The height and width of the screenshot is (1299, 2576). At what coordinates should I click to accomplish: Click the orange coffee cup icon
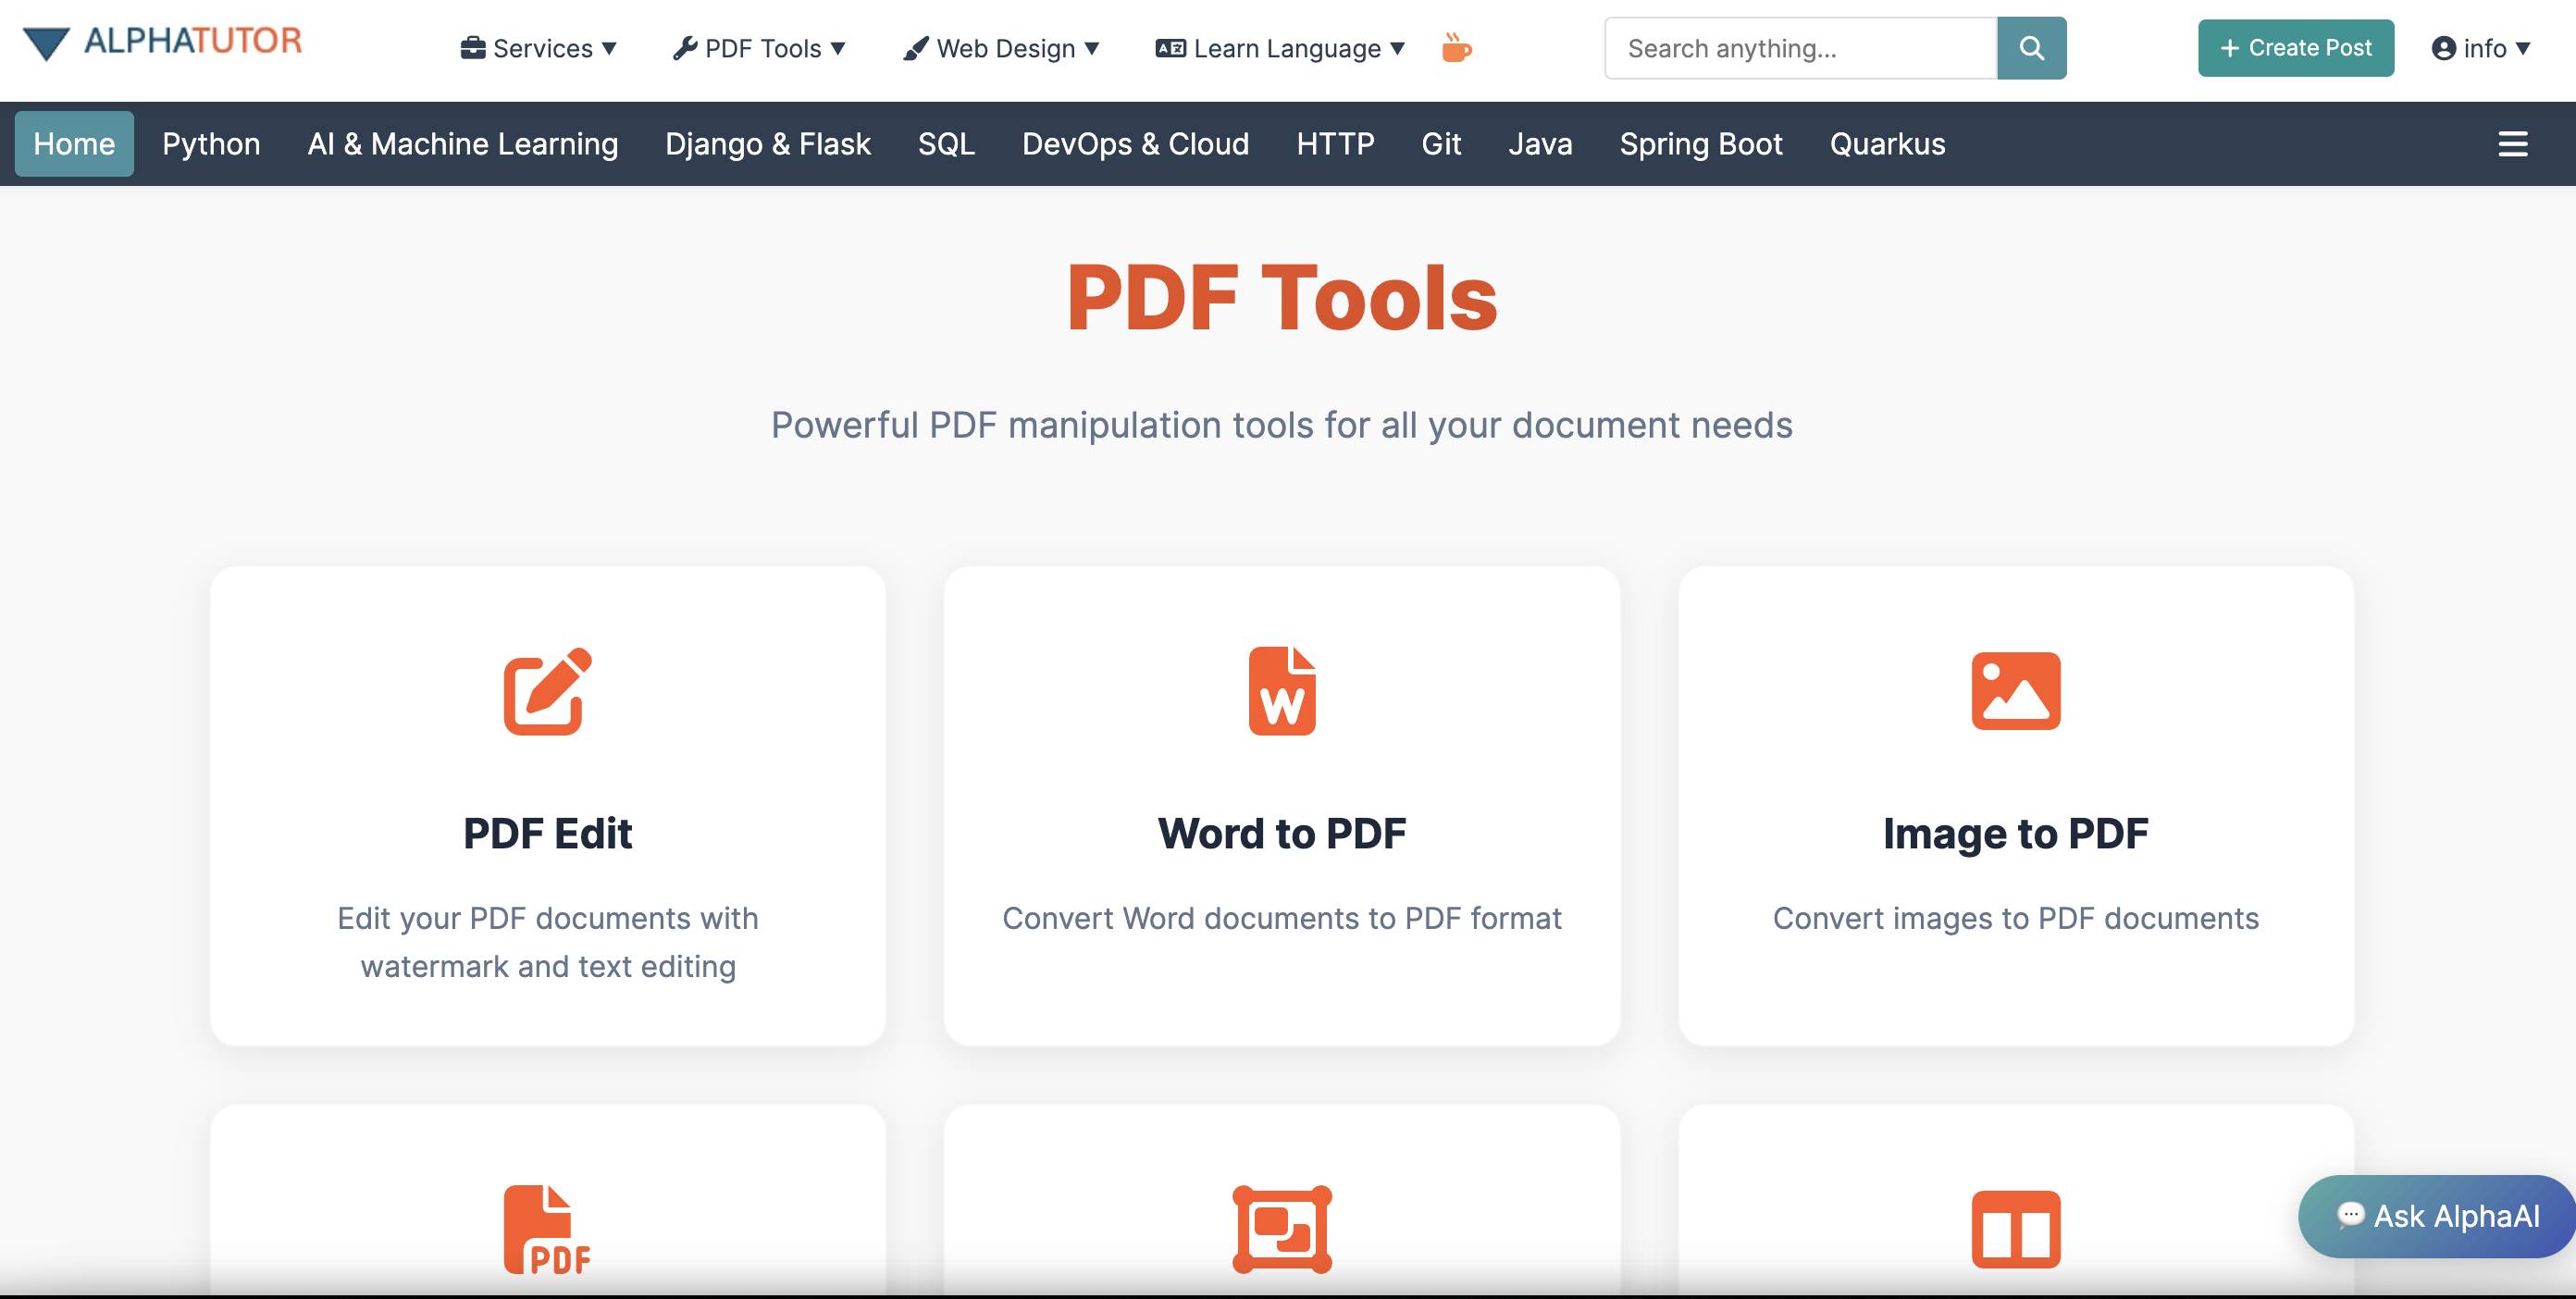pos(1456,47)
